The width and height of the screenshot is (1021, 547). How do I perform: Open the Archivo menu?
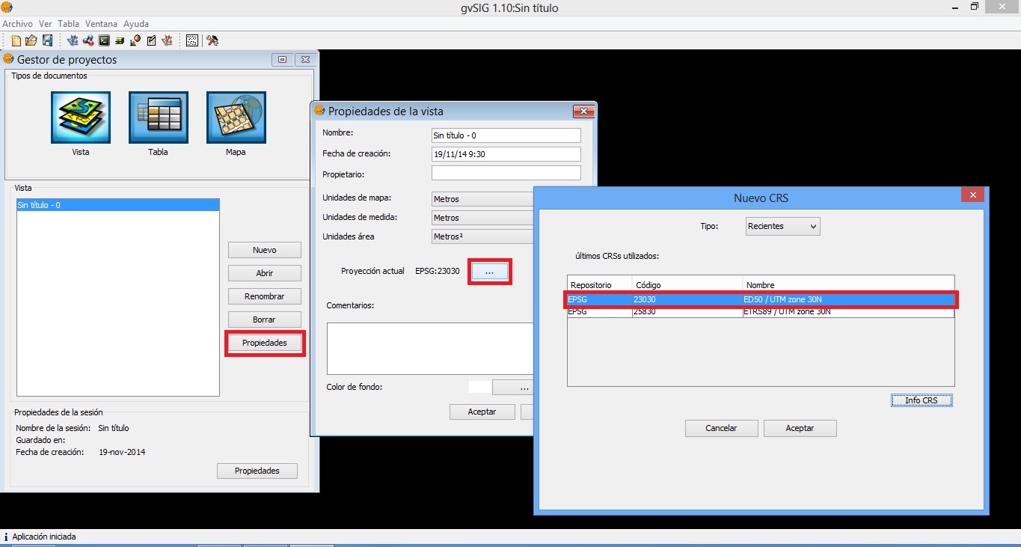coord(17,24)
